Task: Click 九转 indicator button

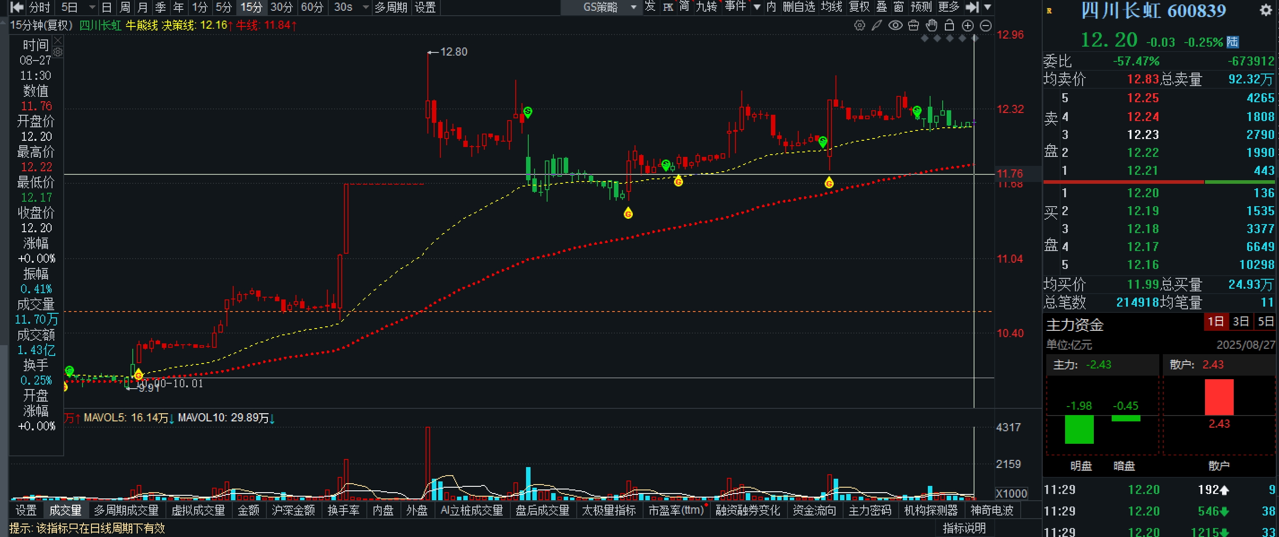Action: tap(706, 7)
